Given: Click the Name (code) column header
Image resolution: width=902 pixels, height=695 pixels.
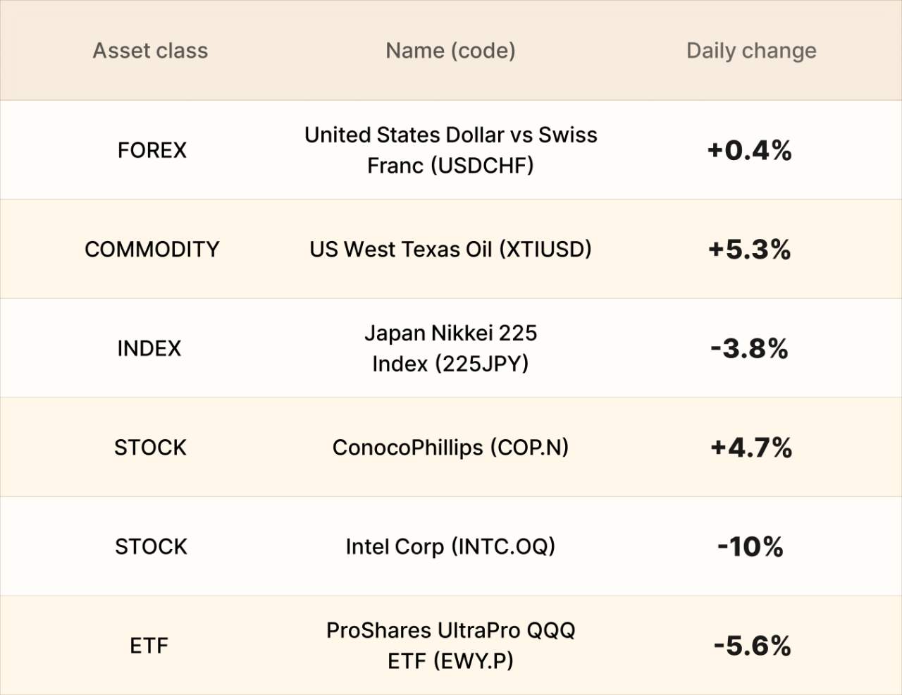Looking at the screenshot, I should tap(450, 51).
